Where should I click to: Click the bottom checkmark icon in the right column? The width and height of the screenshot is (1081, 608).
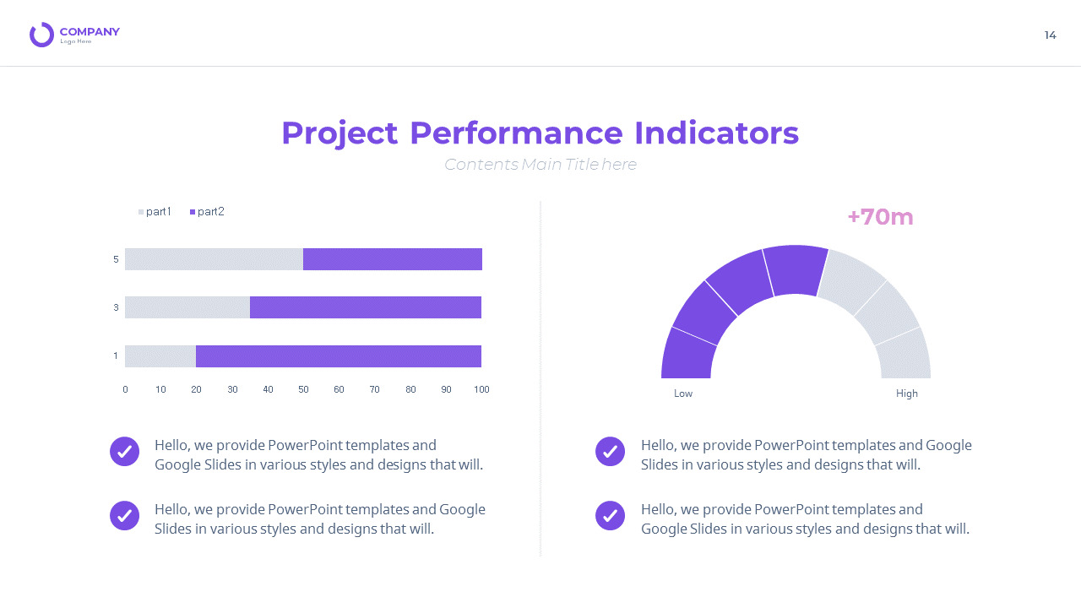tap(610, 515)
